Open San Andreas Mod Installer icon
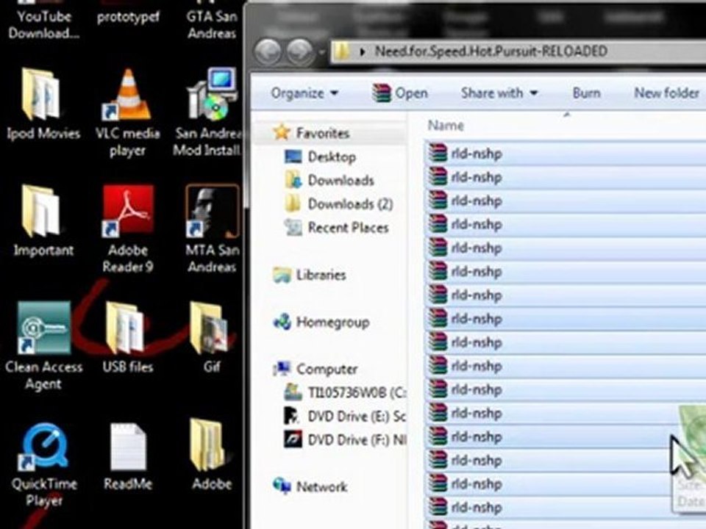 tap(209, 112)
